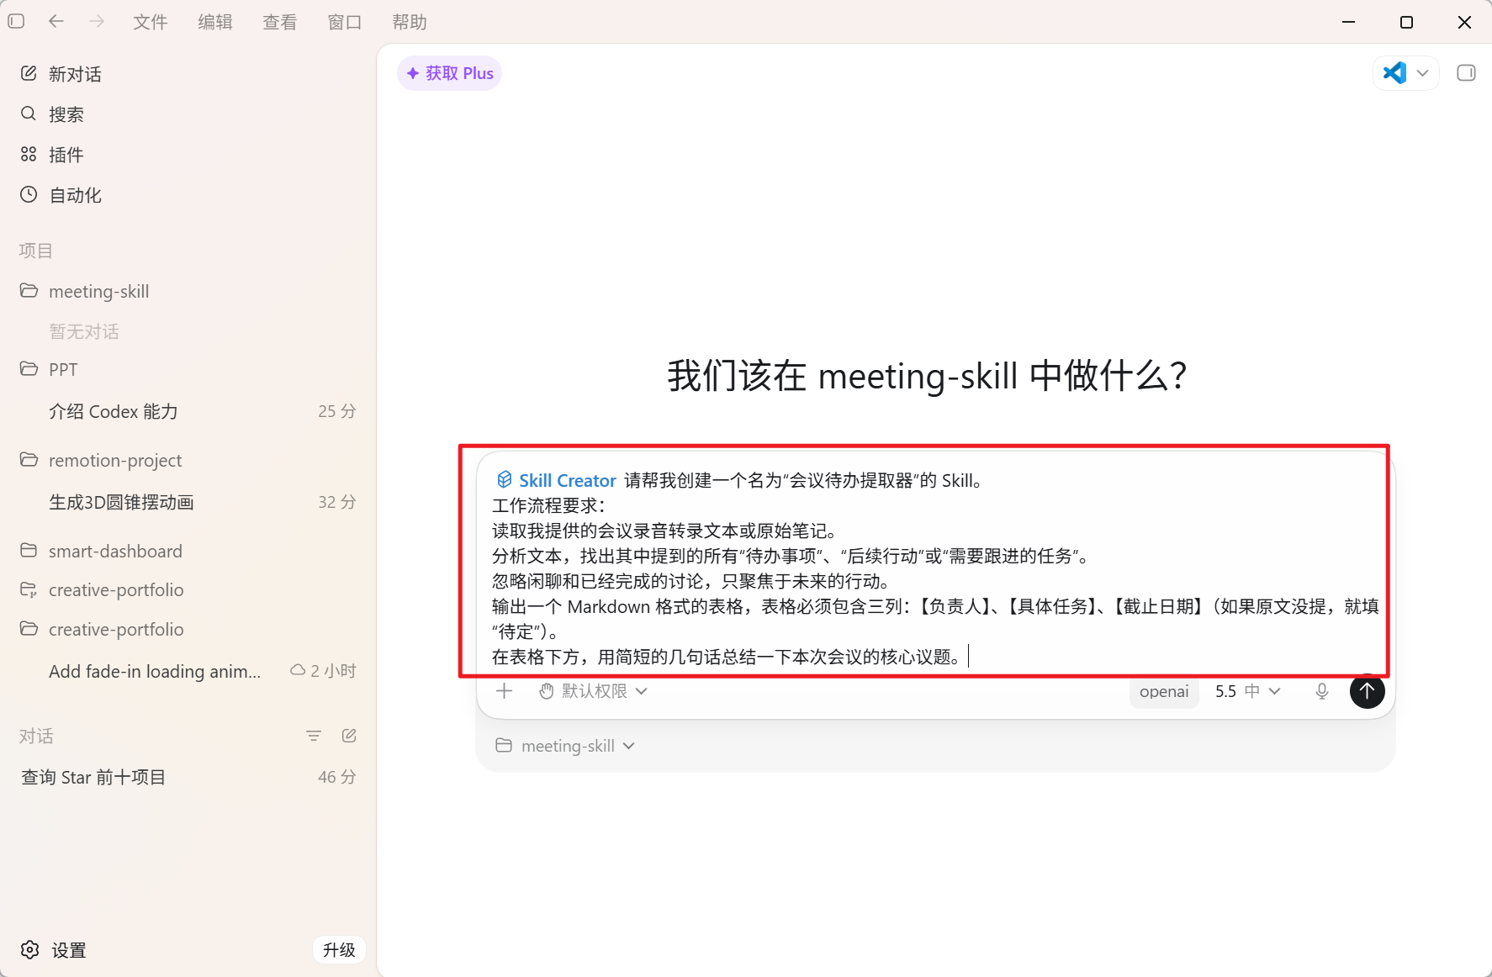
Task: Expand the VS Code open-in dropdown arrow
Action: coord(1423,73)
